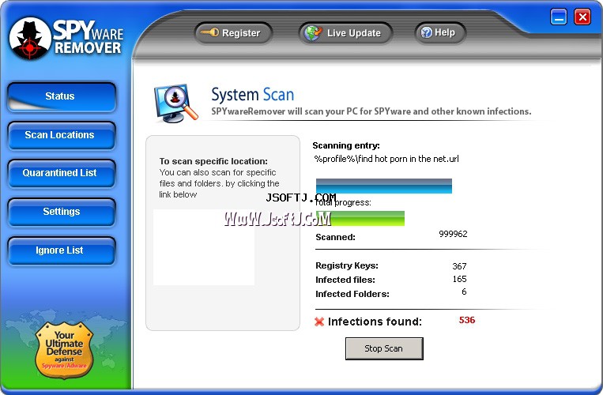The width and height of the screenshot is (603, 395).
Task: Open the Register button
Action: 233,33
